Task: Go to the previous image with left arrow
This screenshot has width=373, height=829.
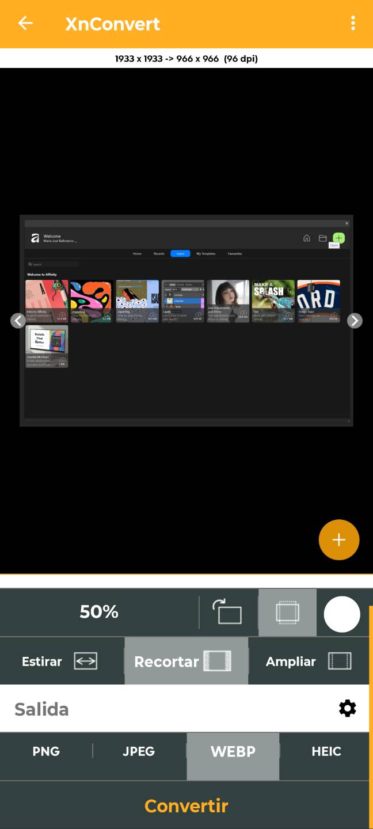Action: (18, 321)
